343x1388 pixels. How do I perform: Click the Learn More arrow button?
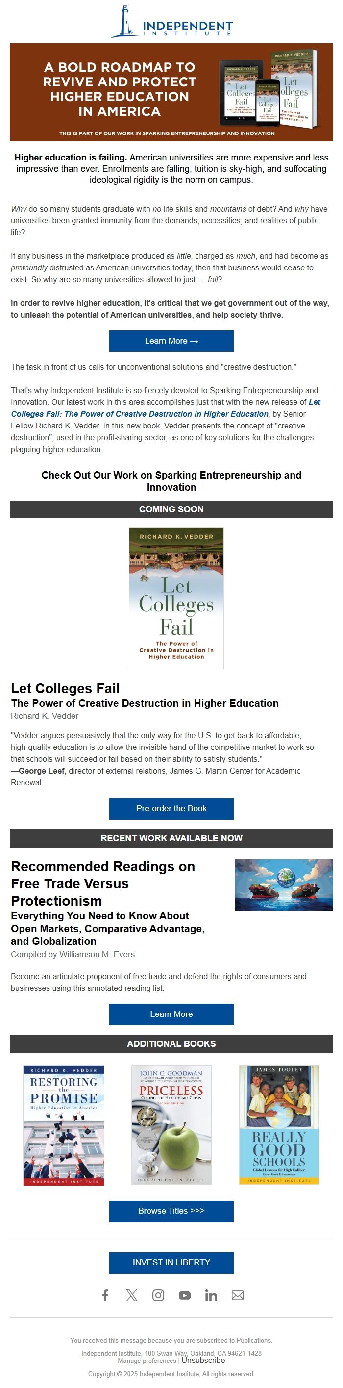pos(171,341)
